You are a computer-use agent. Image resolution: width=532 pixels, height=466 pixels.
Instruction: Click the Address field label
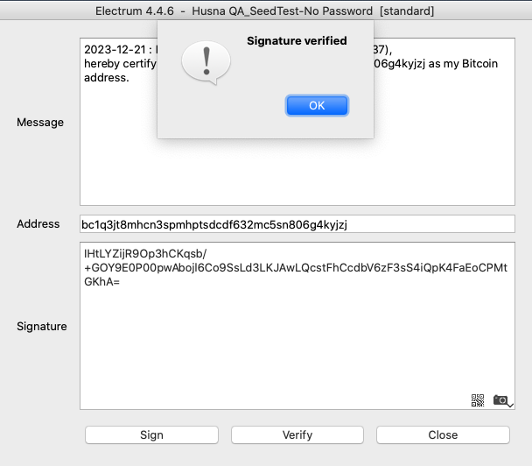(38, 224)
